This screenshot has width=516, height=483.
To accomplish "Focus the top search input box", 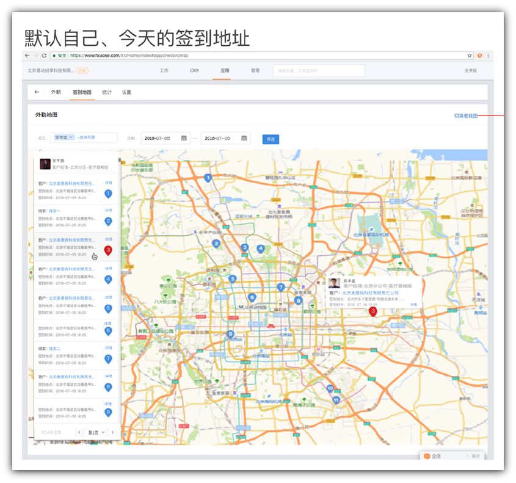I will [x=318, y=71].
